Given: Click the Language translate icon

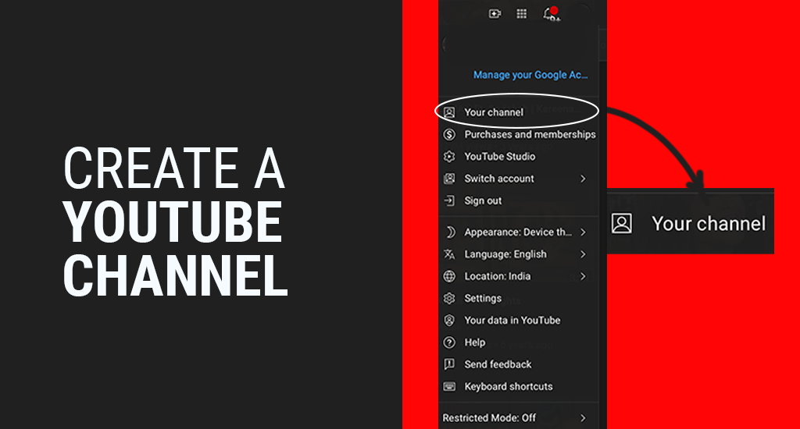Looking at the screenshot, I should tap(449, 254).
